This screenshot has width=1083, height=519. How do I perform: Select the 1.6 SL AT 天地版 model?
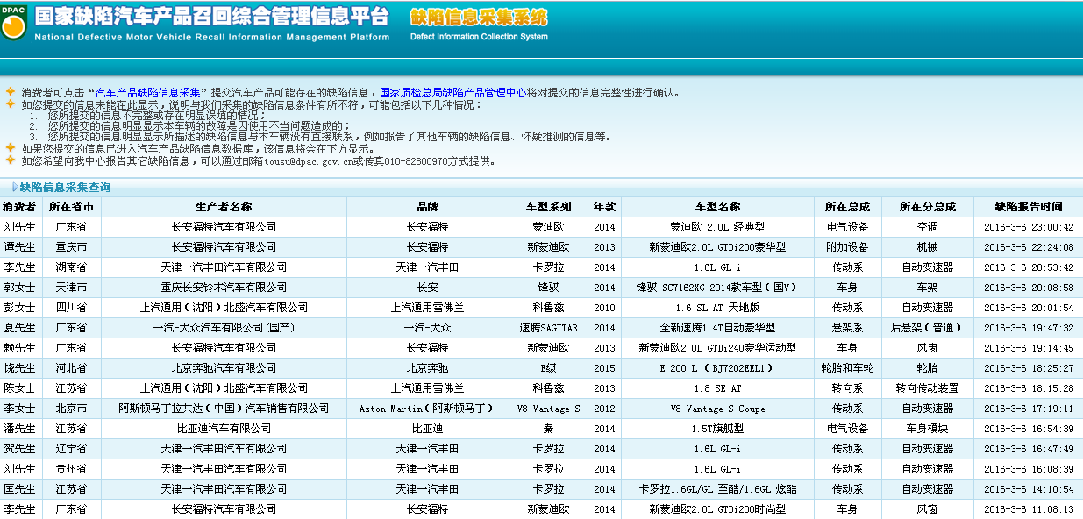click(x=718, y=308)
